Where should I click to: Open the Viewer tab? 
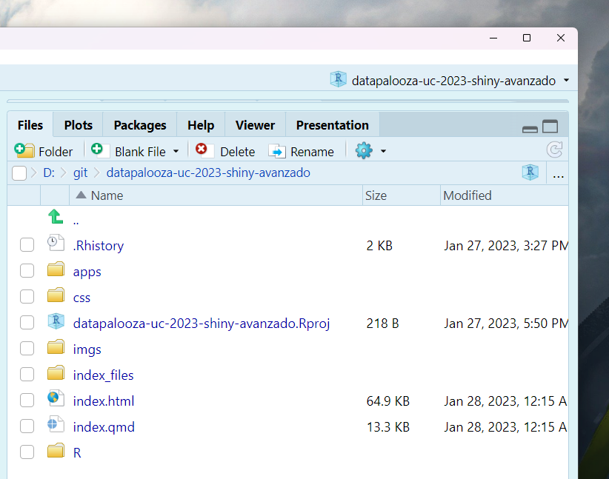[255, 125]
